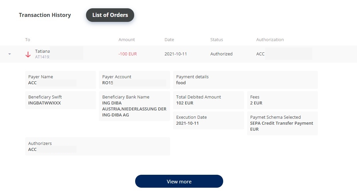Image resolution: width=357 pixels, height=193 pixels.
Task: Click the Beneficiary Bank Name field
Action: click(x=134, y=106)
